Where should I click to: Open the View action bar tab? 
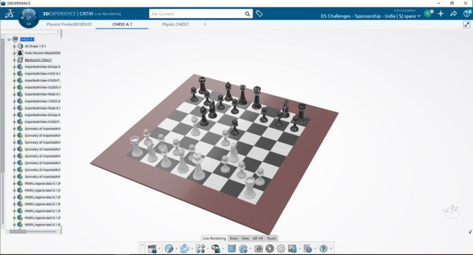(245, 238)
